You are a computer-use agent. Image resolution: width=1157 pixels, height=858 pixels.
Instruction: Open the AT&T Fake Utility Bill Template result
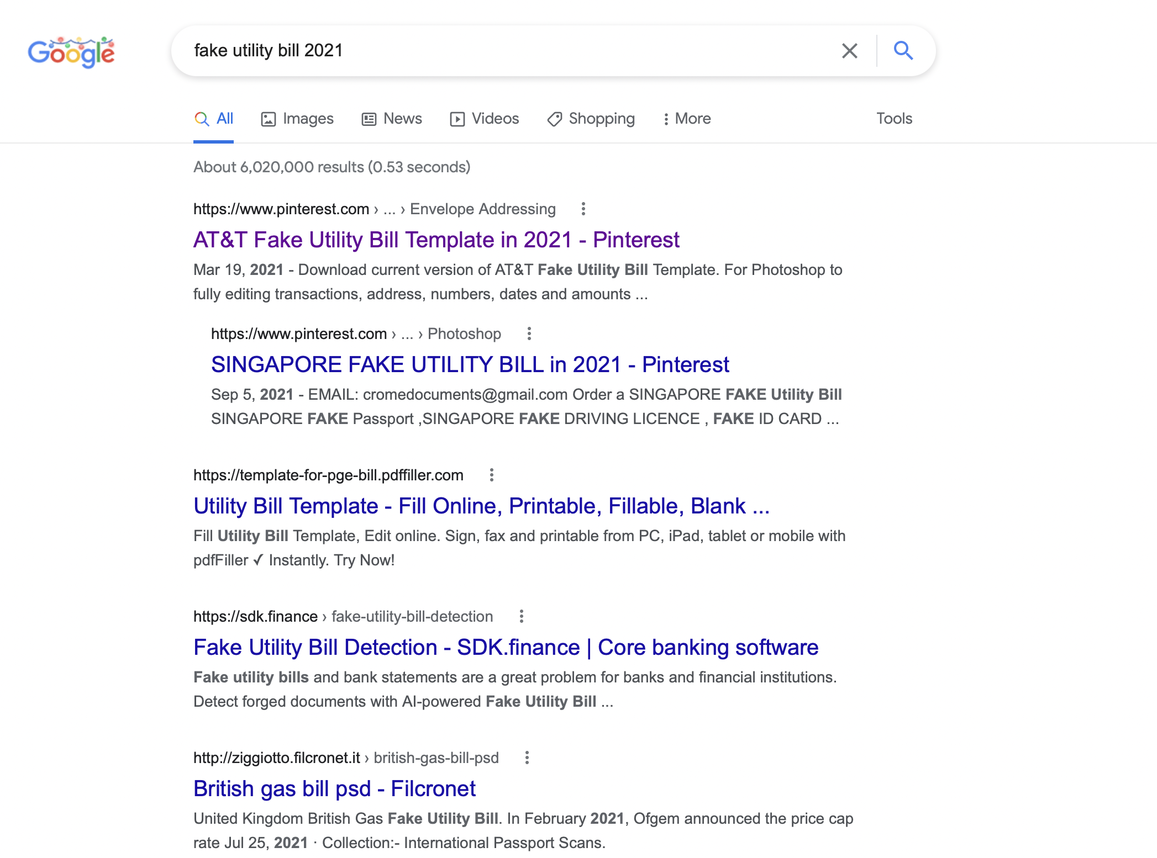(x=436, y=240)
